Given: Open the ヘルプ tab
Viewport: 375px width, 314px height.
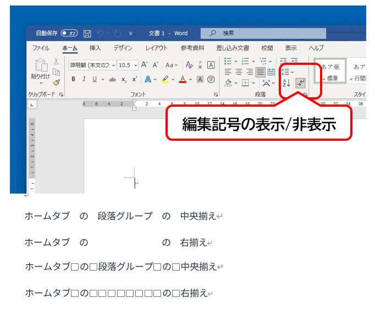Looking at the screenshot, I should [x=316, y=48].
